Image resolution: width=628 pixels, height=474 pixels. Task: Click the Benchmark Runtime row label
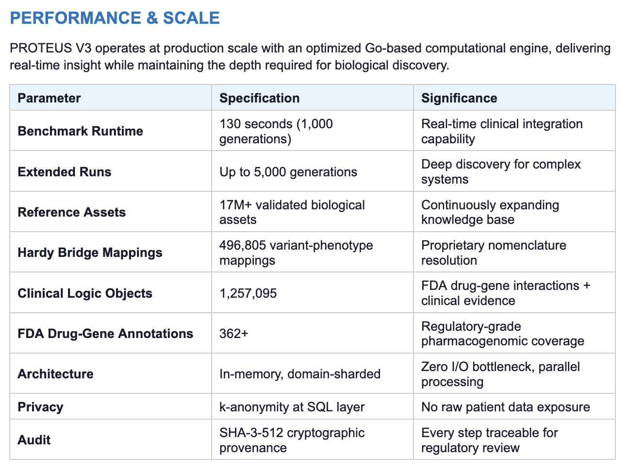(x=80, y=131)
